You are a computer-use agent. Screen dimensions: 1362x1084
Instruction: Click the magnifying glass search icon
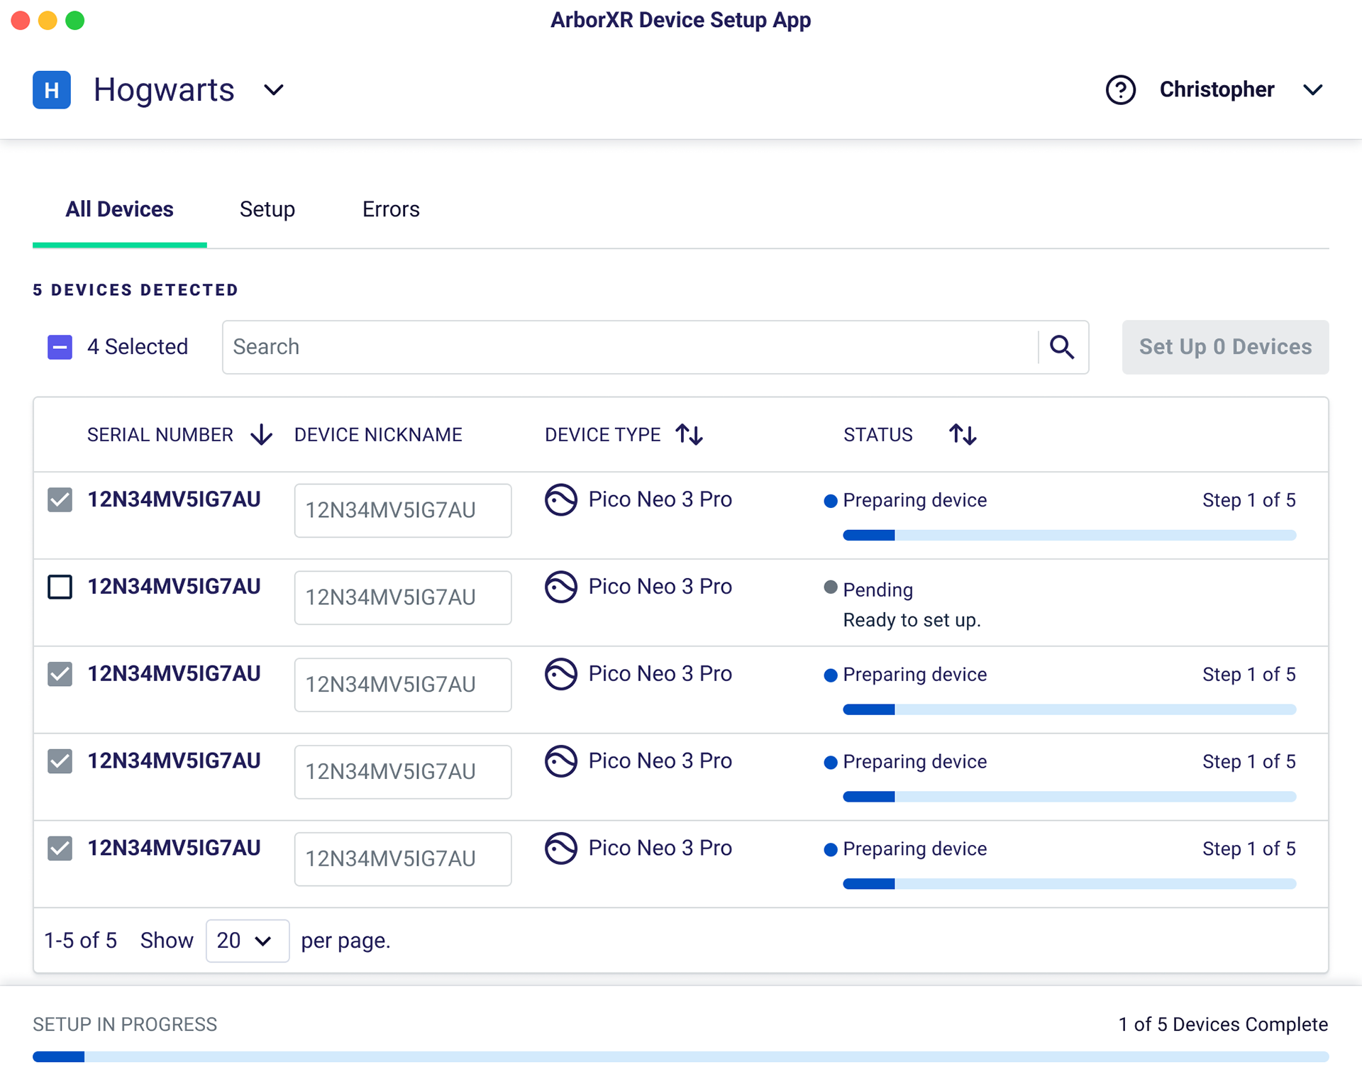[x=1062, y=347]
